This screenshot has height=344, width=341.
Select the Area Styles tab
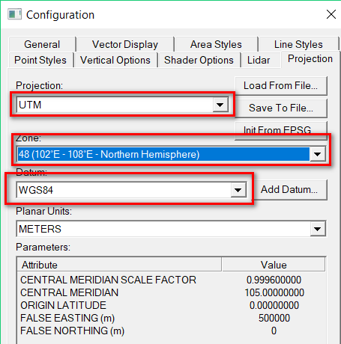tap(216, 44)
